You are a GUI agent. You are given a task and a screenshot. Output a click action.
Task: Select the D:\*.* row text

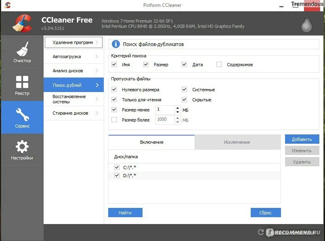coord(130,176)
